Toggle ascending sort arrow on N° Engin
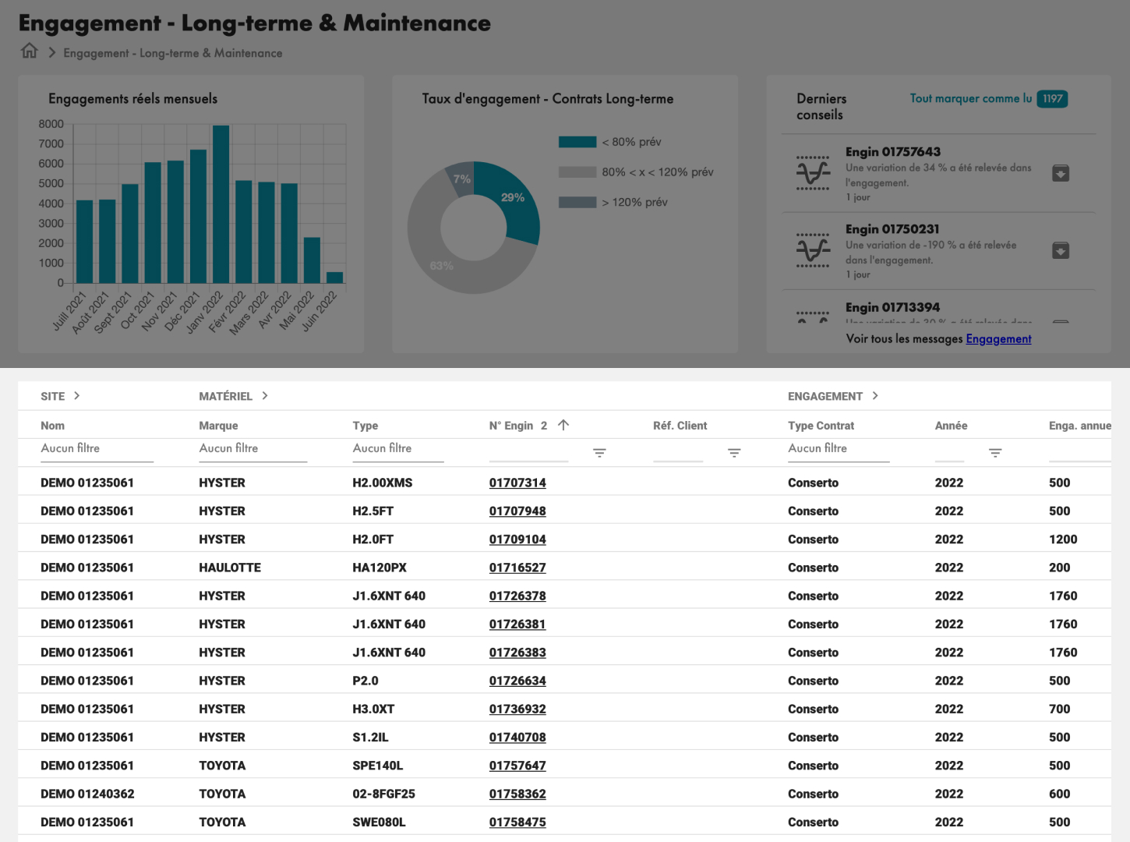 coord(563,425)
